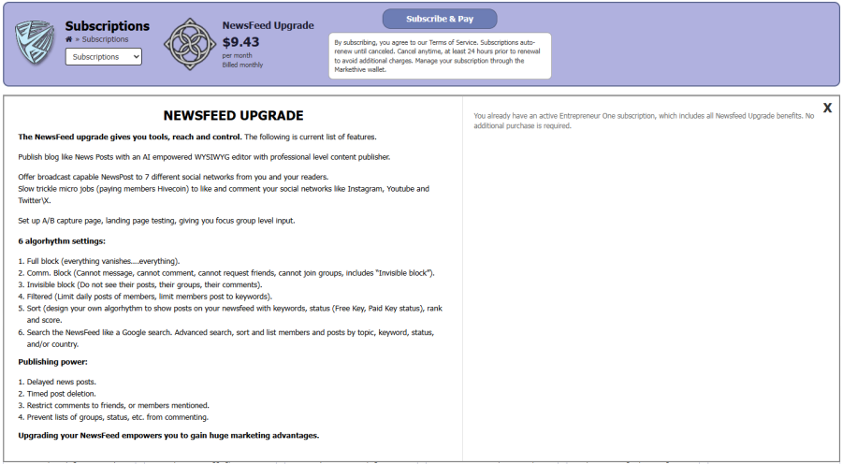Select the "Full block" list item
842x464 pixels.
103,261
